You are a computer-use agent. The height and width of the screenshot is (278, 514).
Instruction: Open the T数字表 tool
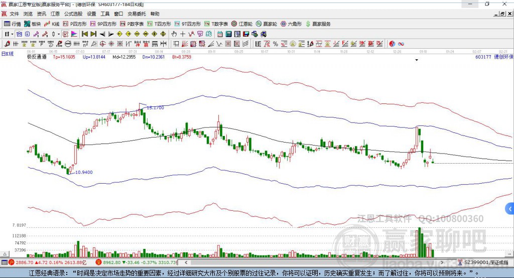216,24
